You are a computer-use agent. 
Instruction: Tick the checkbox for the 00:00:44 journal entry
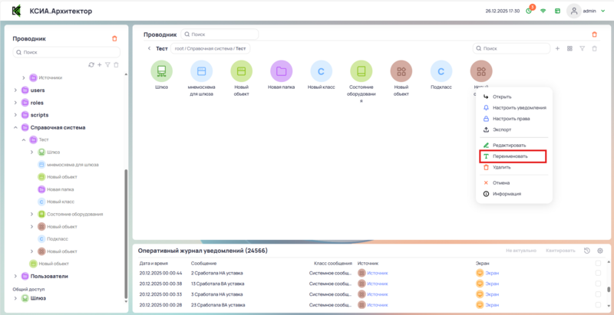[x=598, y=272]
